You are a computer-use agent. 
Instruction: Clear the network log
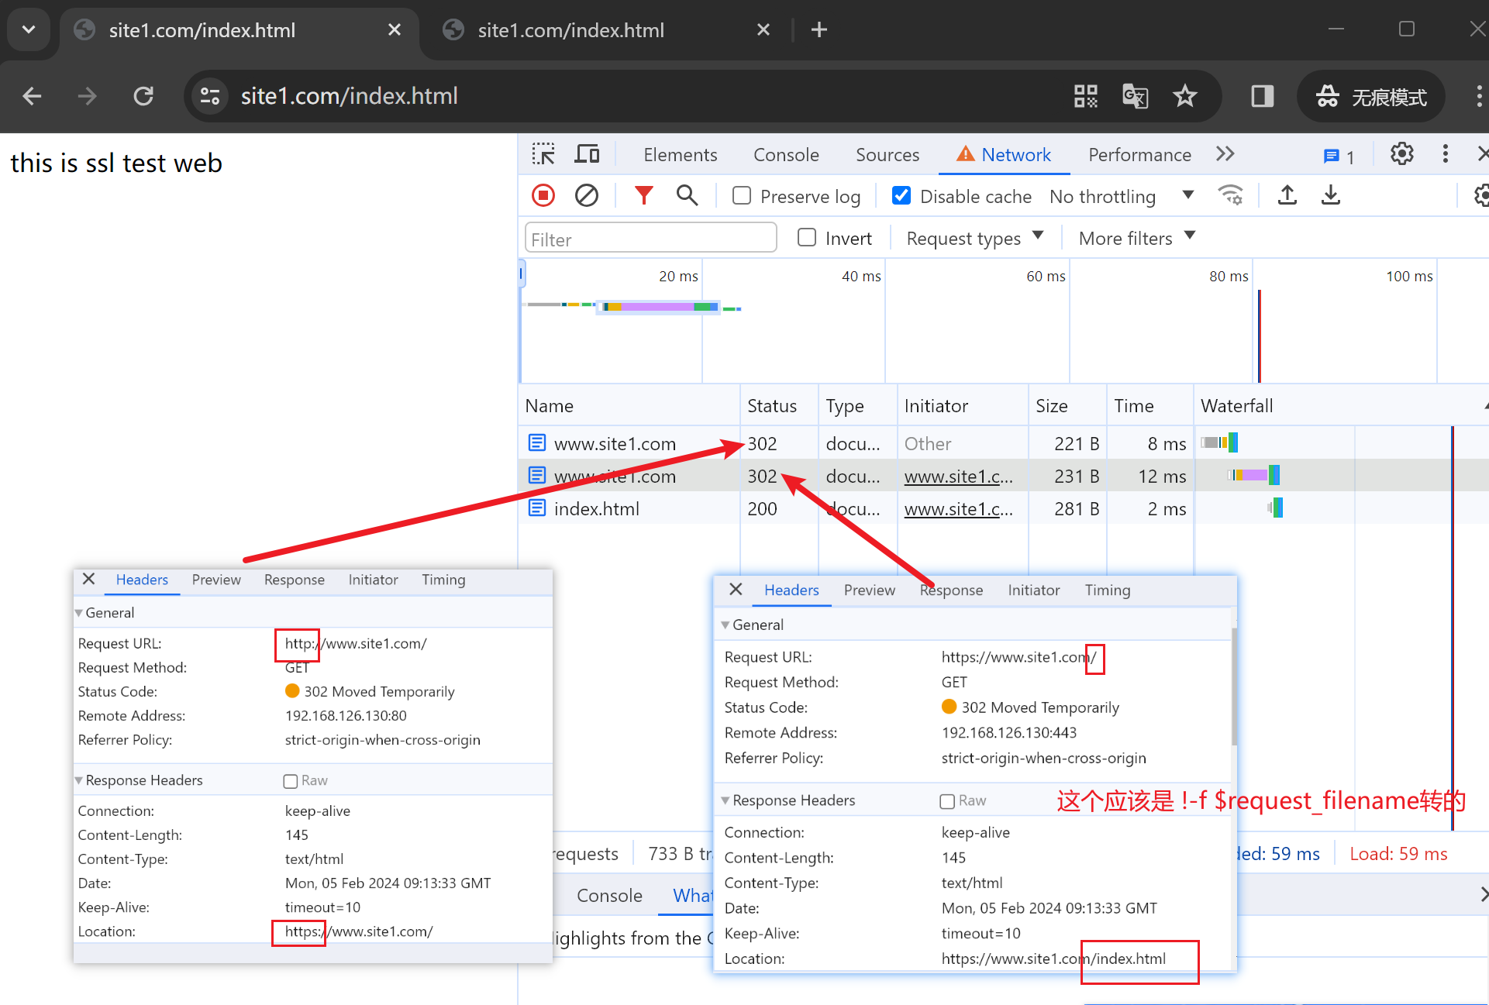coord(587,195)
